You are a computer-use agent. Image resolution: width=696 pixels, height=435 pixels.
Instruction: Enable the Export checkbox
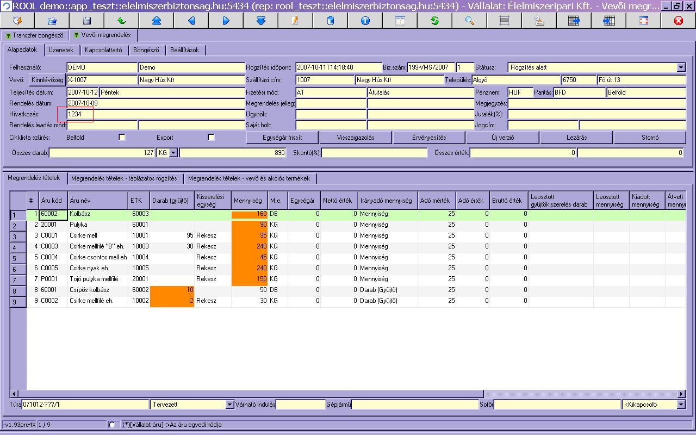coord(211,138)
